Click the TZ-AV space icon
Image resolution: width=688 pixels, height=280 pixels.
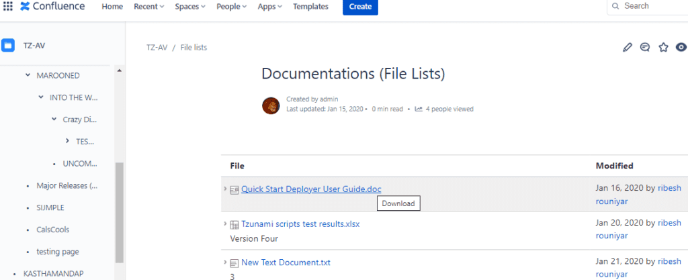tap(8, 45)
